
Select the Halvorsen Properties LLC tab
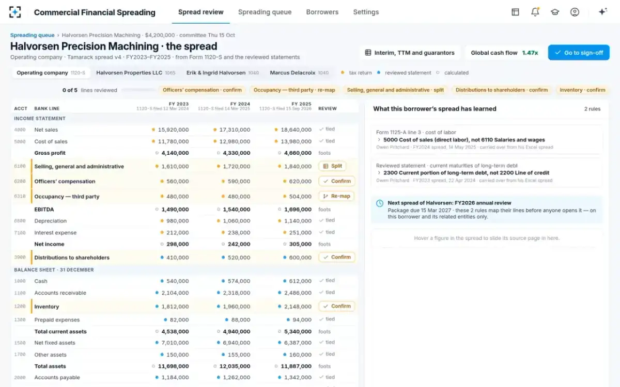[x=135, y=73]
